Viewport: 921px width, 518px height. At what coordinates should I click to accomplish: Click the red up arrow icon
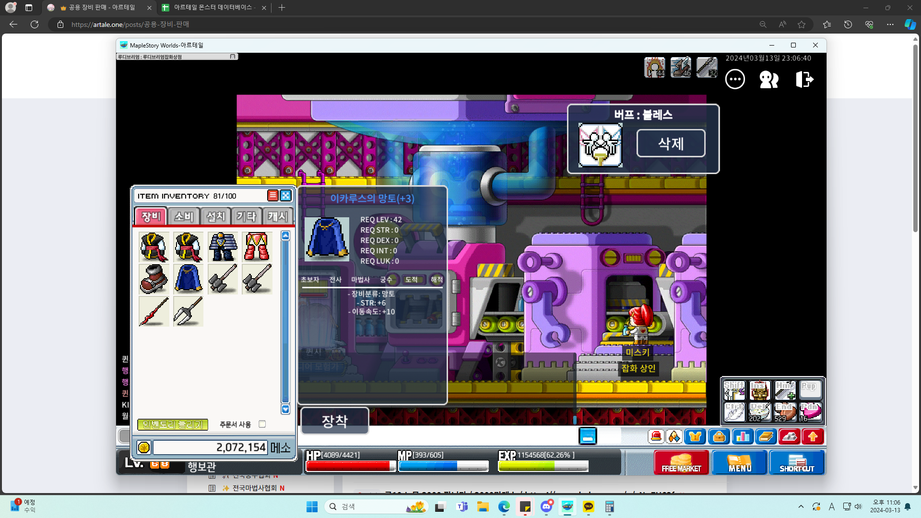813,436
